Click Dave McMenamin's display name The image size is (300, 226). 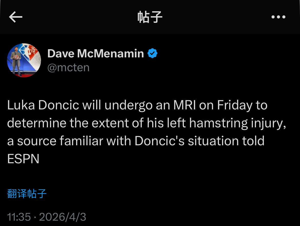(x=95, y=53)
